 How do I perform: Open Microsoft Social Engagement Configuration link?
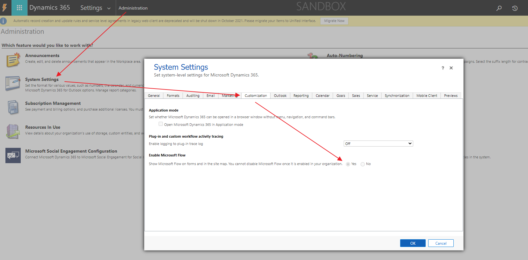click(71, 151)
